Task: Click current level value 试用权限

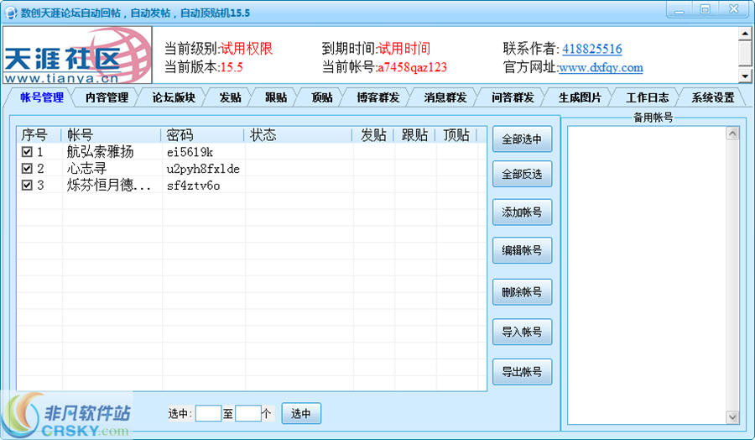Action: 247,48
